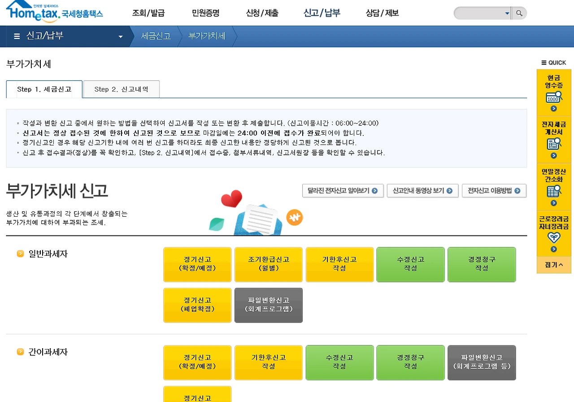Click the 세금신고 breadcrumb

tap(156, 36)
